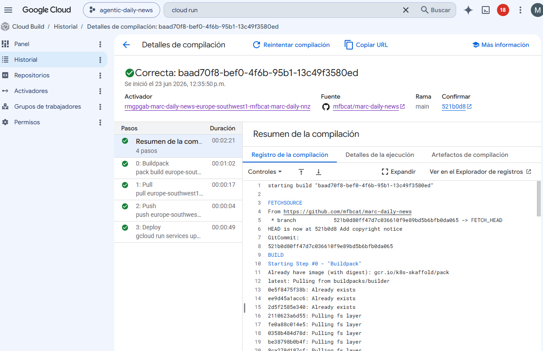
Task: Click the Buildpack step green check icon
Action: (x=125, y=164)
